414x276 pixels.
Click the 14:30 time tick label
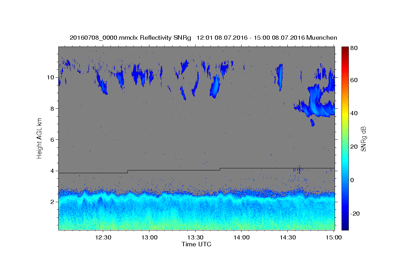[x=288, y=238]
